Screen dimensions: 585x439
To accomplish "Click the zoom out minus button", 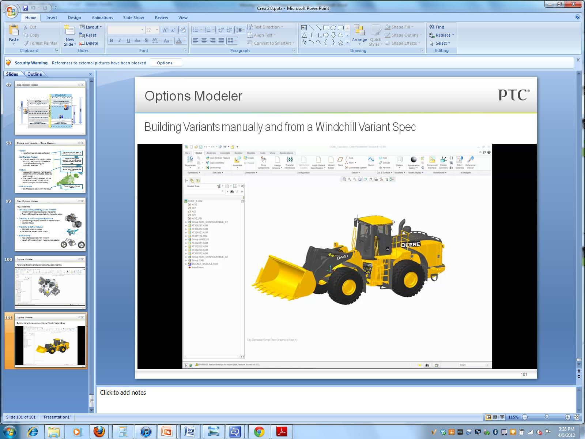I will coord(525,417).
